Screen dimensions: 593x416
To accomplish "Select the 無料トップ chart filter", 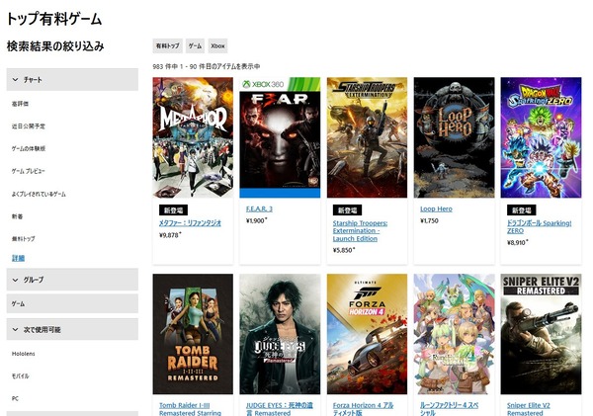I will (23, 239).
